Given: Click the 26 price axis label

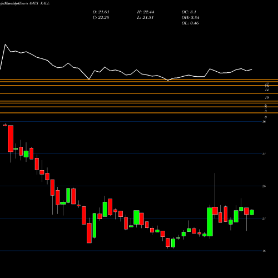Looking at the screenshot, I should (x=264, y=186).
